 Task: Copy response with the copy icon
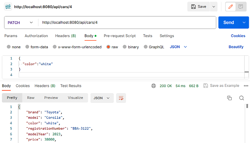[229, 98]
